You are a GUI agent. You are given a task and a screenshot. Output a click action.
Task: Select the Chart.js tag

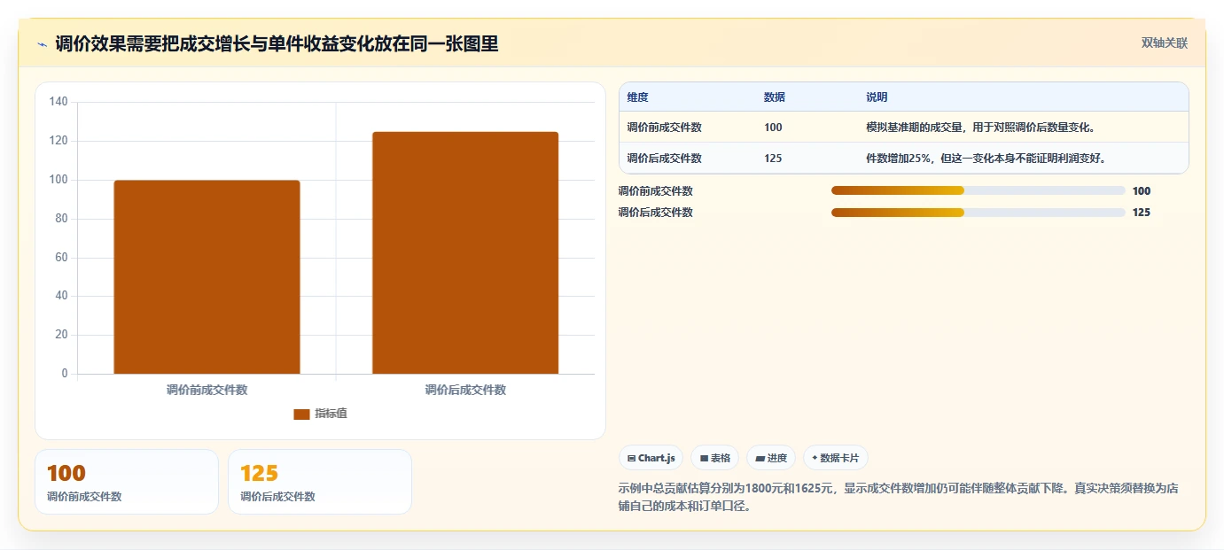[x=651, y=458]
